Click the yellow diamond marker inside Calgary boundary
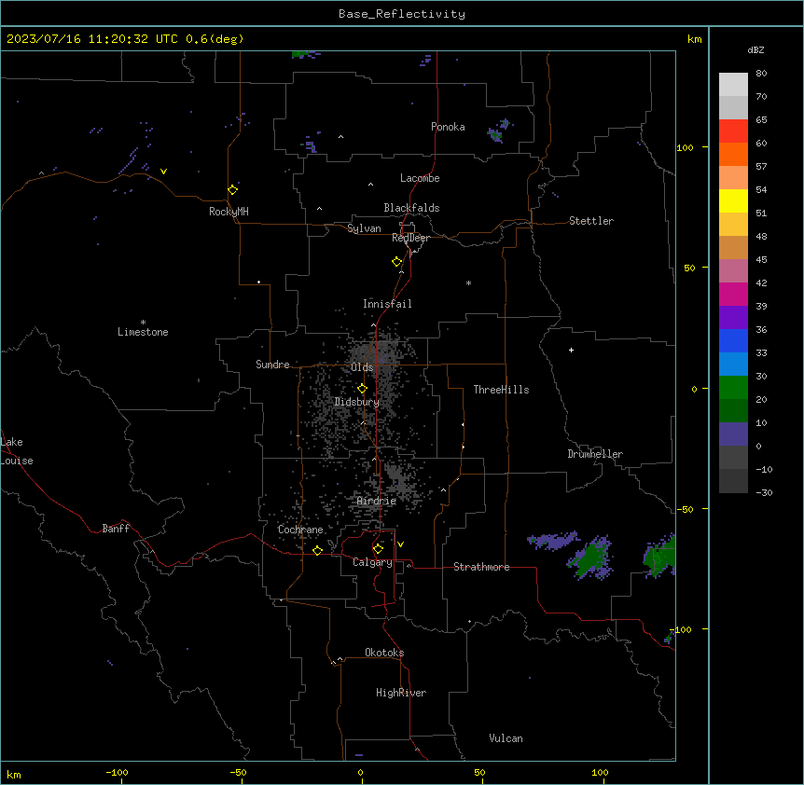The image size is (804, 785). pos(378,549)
